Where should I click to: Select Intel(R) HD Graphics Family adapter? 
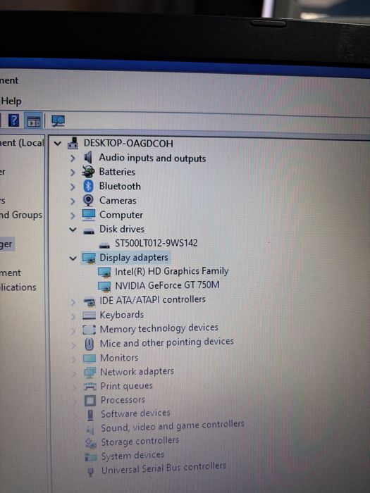click(172, 271)
